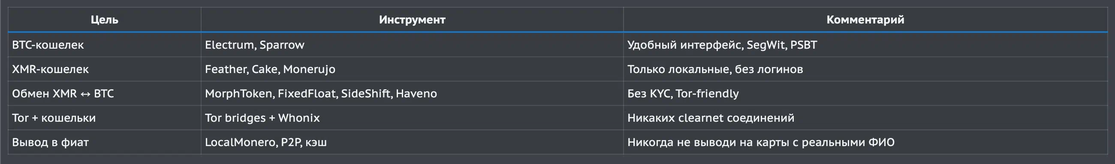This screenshot has height=164, width=1115.
Task: Click the Комментарий column header
Action: pyautogui.click(x=865, y=19)
